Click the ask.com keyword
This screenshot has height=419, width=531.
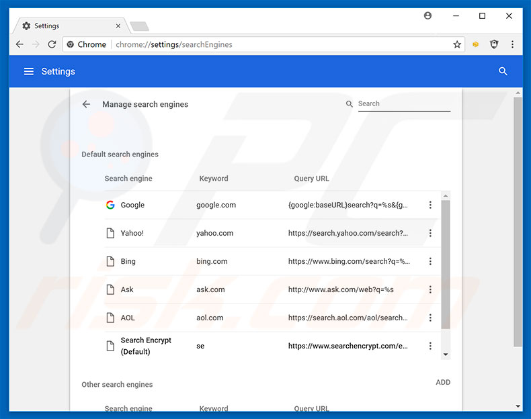[x=210, y=289]
